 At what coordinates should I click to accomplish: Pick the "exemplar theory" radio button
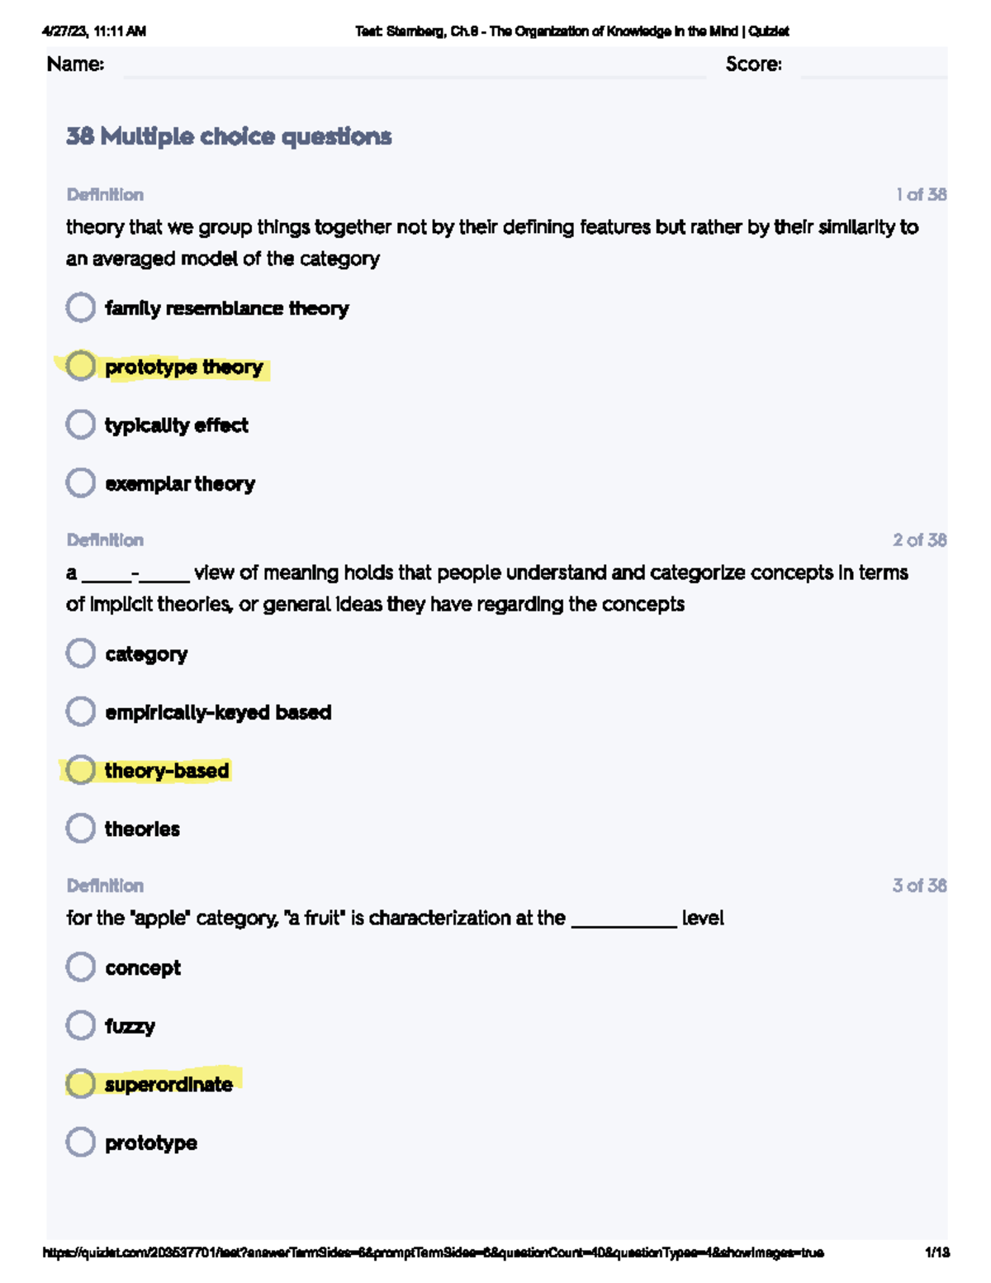coord(81,482)
